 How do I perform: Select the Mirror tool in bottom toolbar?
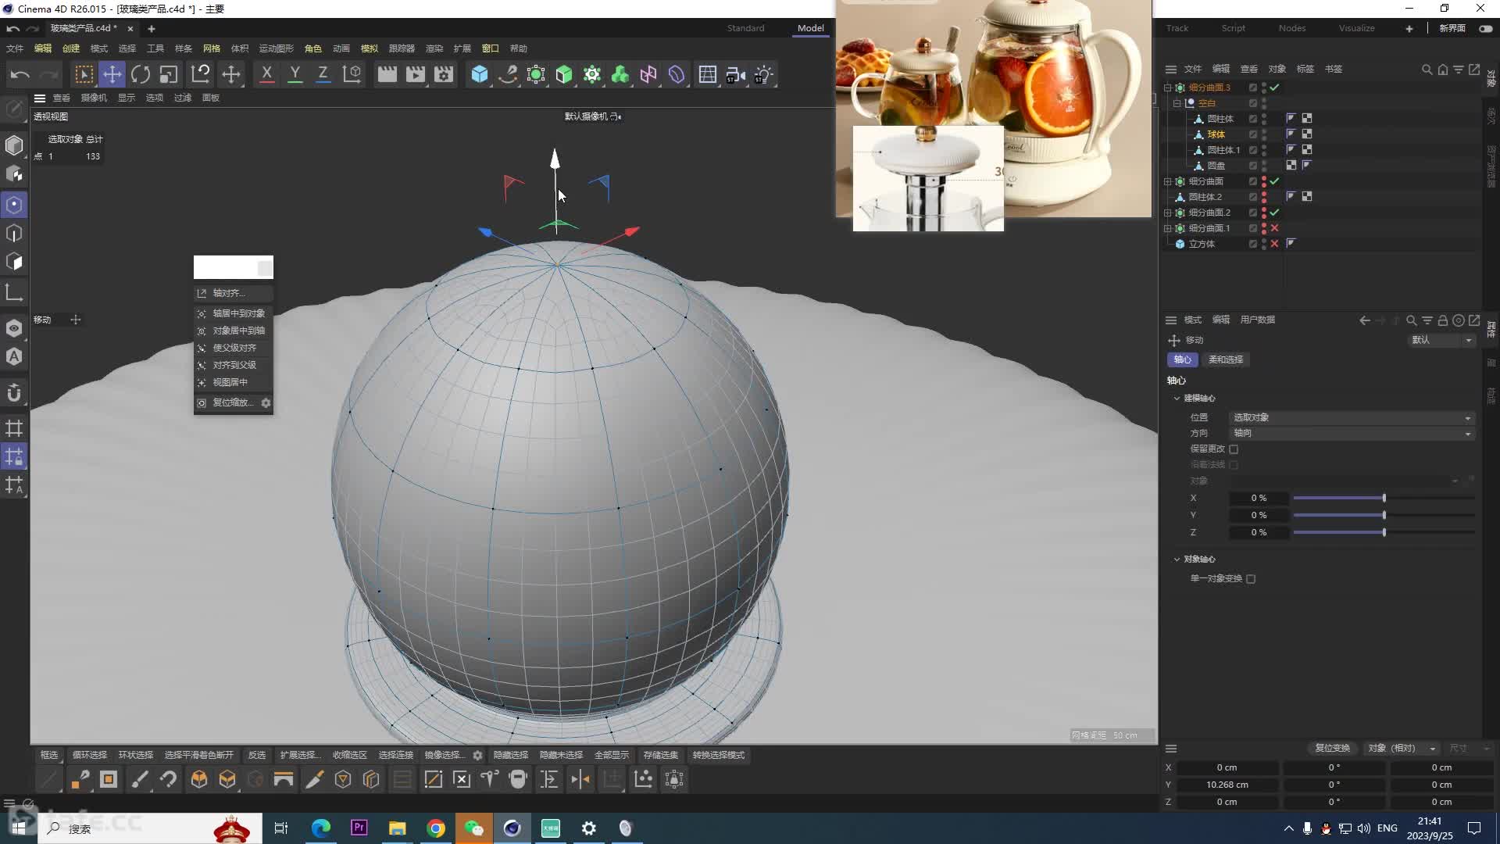point(580,779)
